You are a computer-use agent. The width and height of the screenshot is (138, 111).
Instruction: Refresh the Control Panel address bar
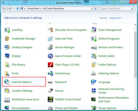click(x=96, y=9)
